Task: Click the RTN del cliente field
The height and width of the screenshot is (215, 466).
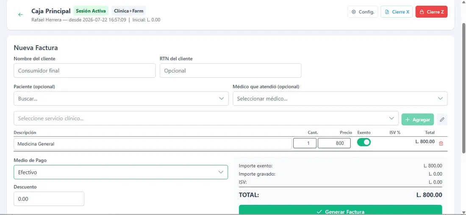Action: [230, 71]
